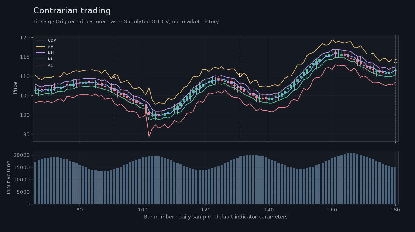Click the volume axis tick 10000
The height and width of the screenshot is (232, 415).
pyautogui.click(x=22, y=180)
